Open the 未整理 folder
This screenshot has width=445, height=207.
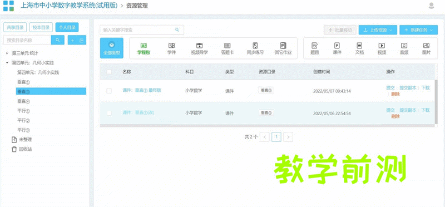(22, 140)
